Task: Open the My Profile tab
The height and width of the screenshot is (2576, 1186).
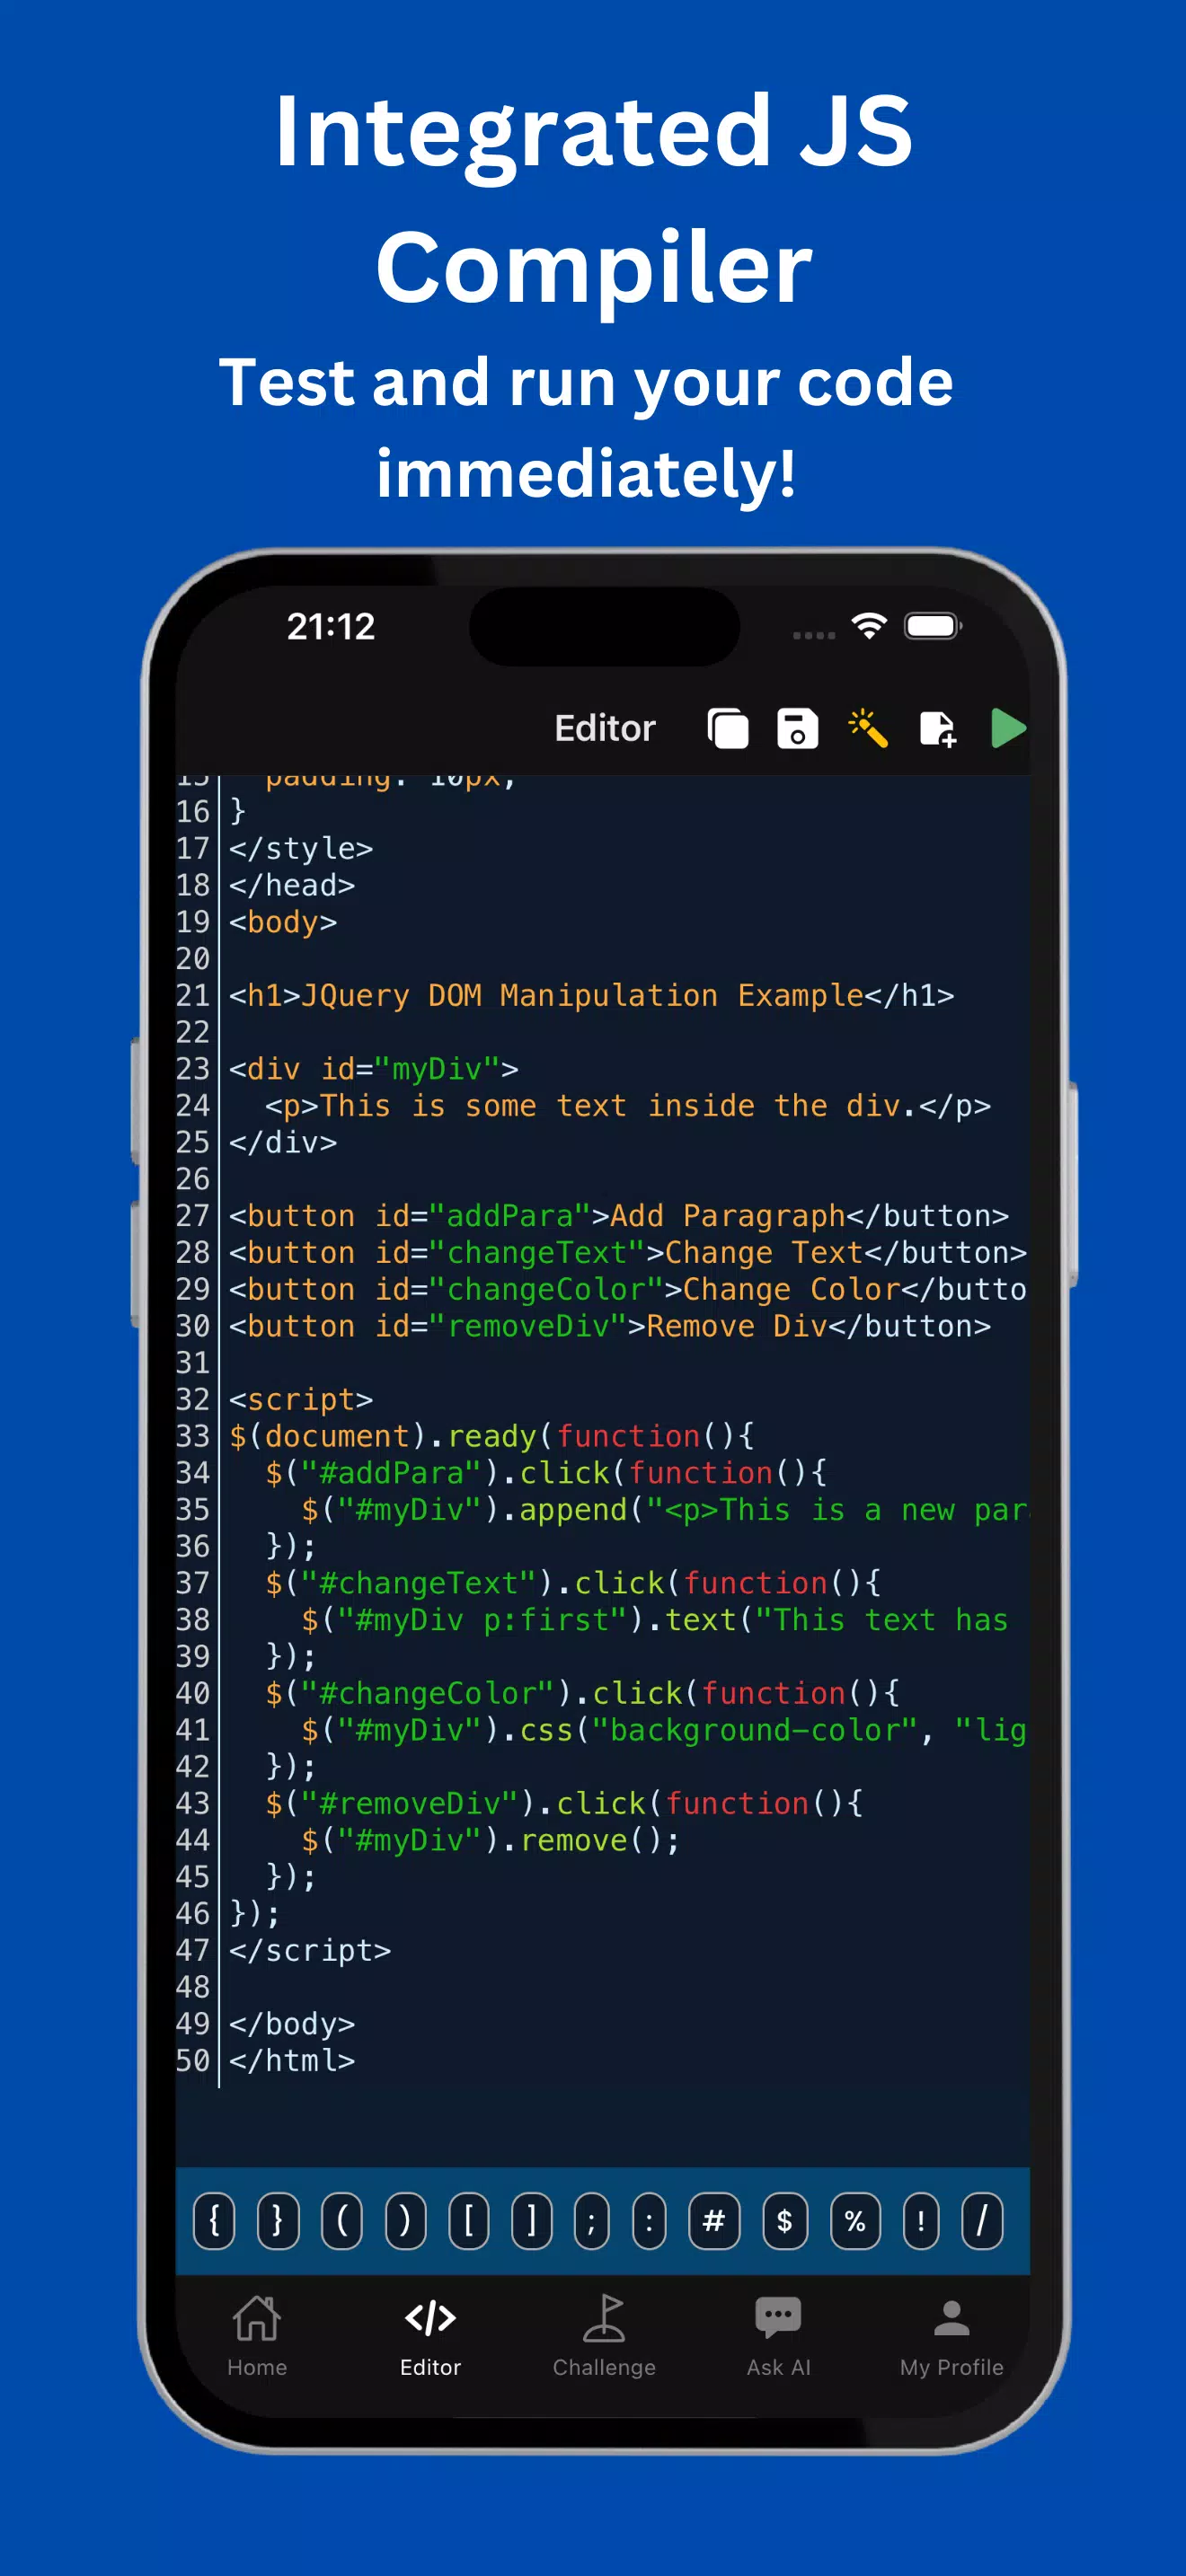Action: click(951, 2337)
